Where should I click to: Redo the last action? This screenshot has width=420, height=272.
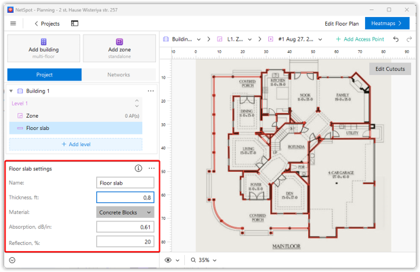pos(409,39)
